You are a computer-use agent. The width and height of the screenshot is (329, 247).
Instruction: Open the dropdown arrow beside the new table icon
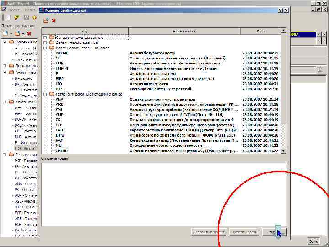coord(11,33)
